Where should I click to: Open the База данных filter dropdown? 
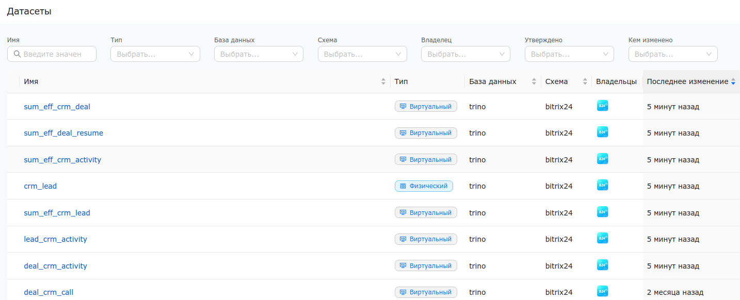pos(259,54)
